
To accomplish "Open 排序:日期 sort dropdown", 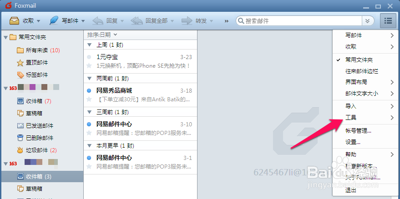I will point(102,35).
